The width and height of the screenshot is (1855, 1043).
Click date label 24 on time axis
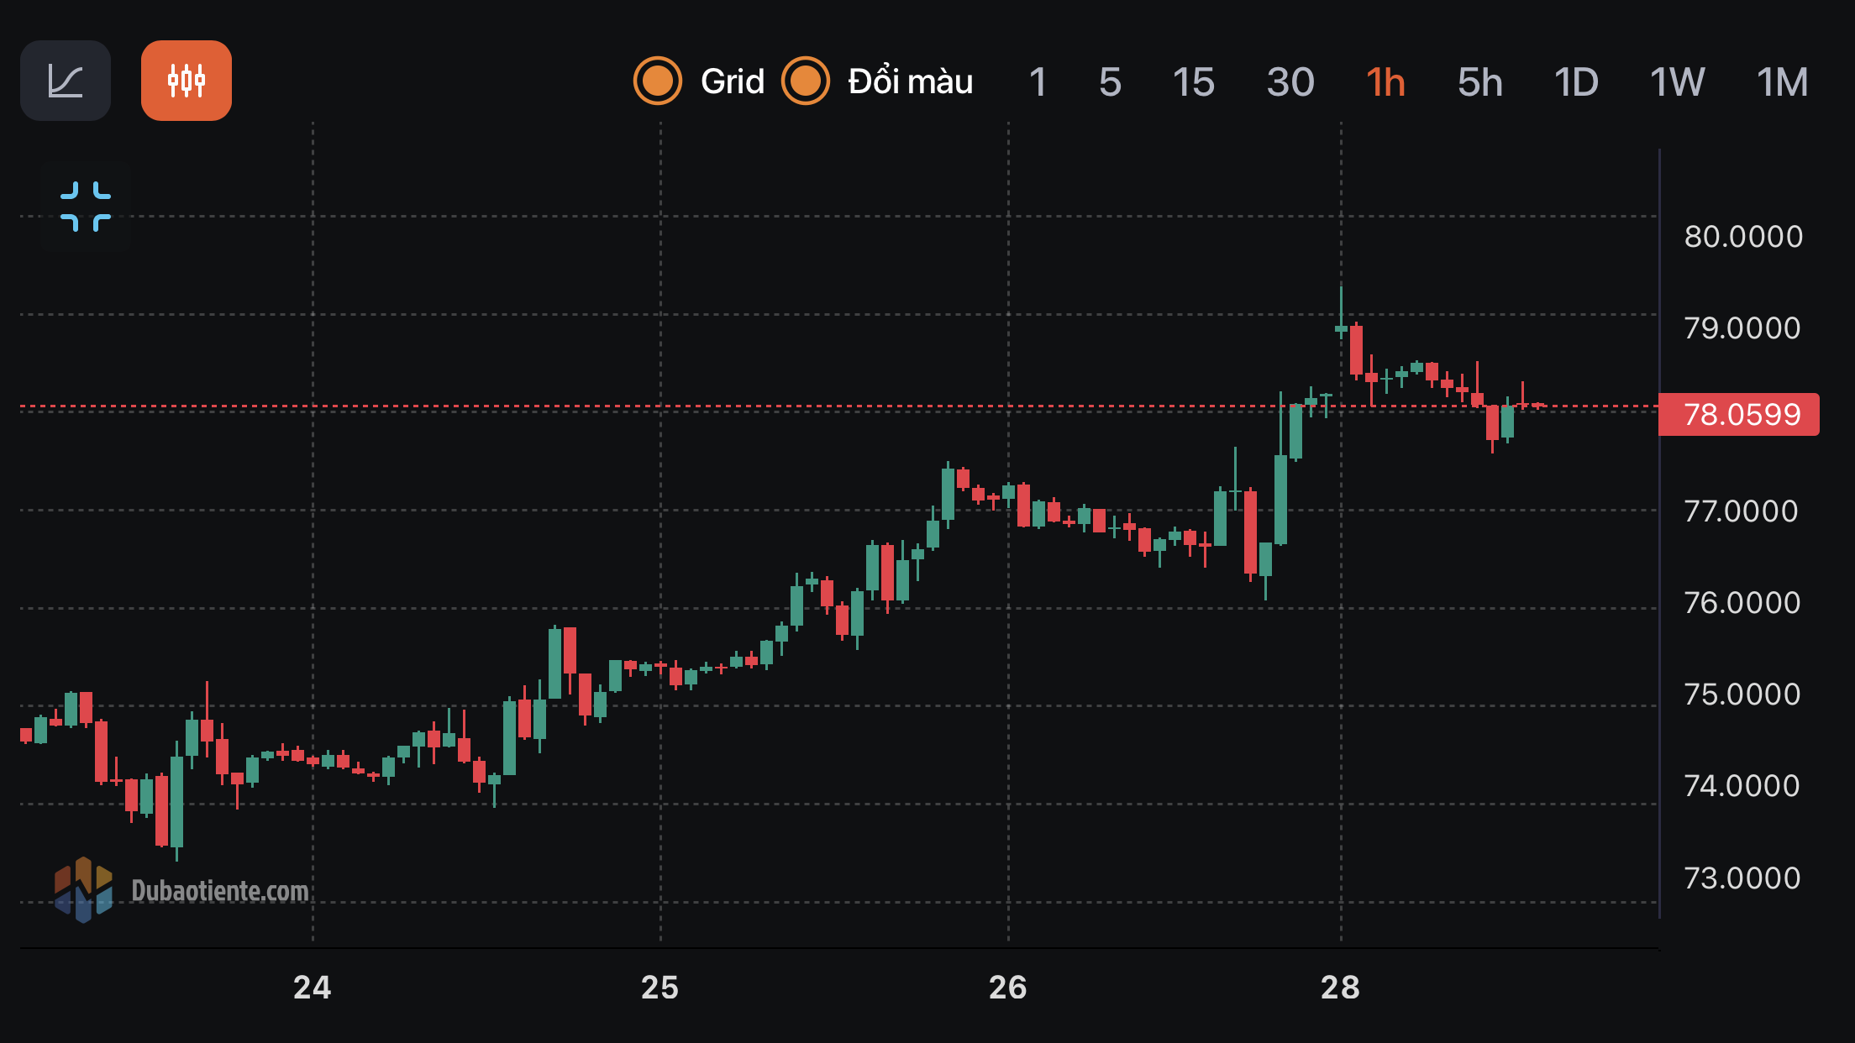312,988
